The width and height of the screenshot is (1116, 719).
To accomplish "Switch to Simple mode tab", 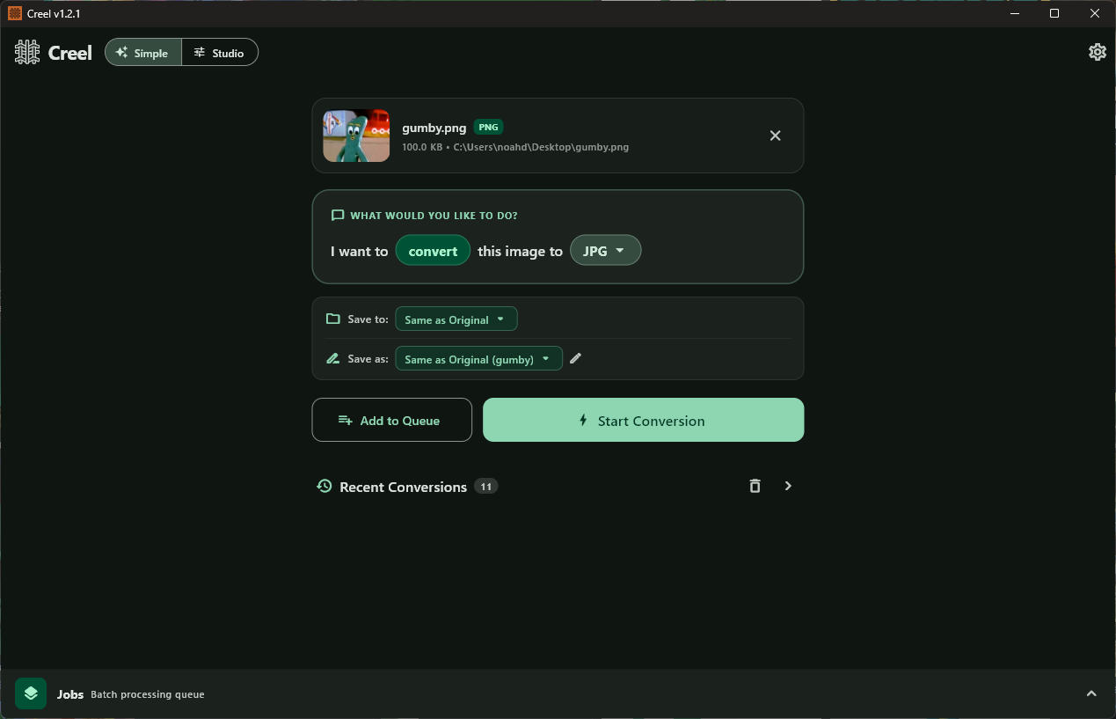I will [x=142, y=53].
